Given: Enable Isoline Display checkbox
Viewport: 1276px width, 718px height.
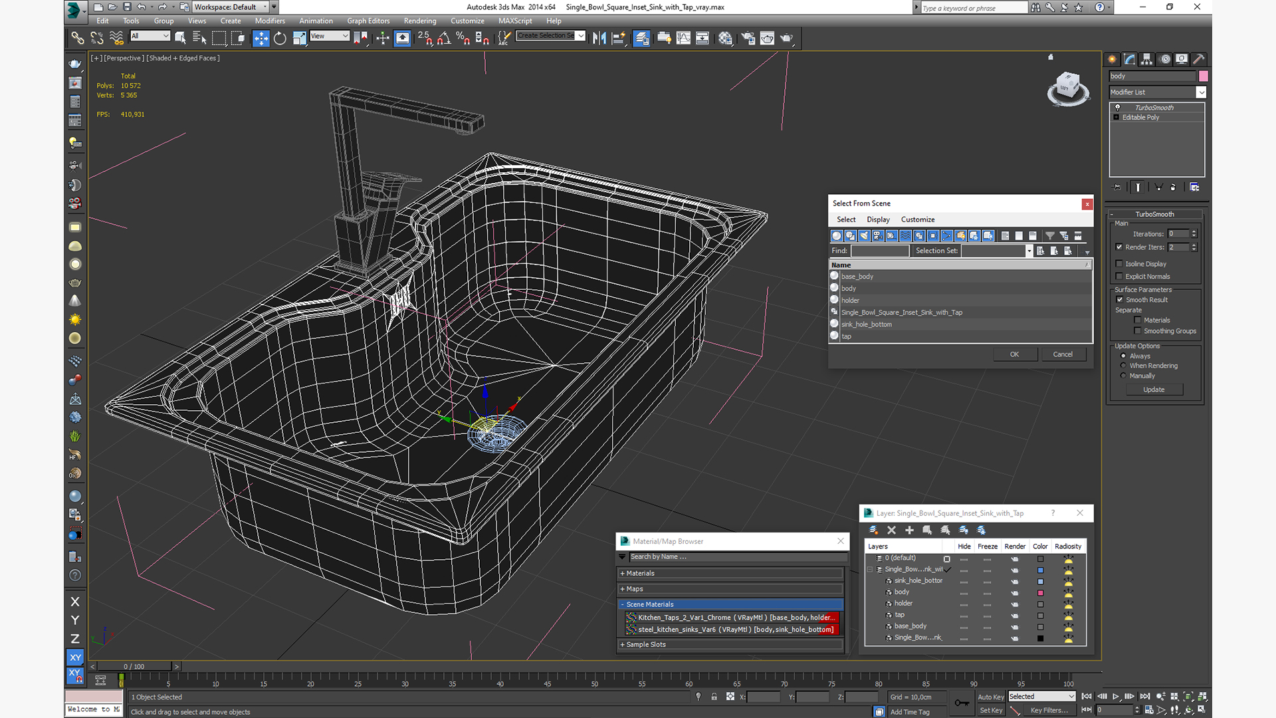Looking at the screenshot, I should pyautogui.click(x=1119, y=264).
